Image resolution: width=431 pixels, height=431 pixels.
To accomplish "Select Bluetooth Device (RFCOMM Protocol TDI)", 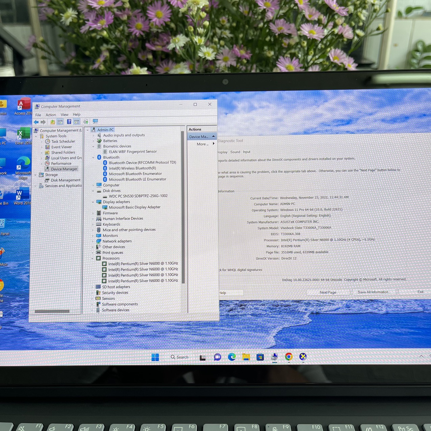I will (x=142, y=162).
